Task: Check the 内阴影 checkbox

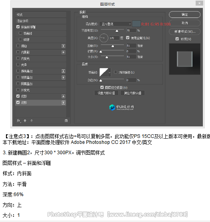Action: point(18,52)
